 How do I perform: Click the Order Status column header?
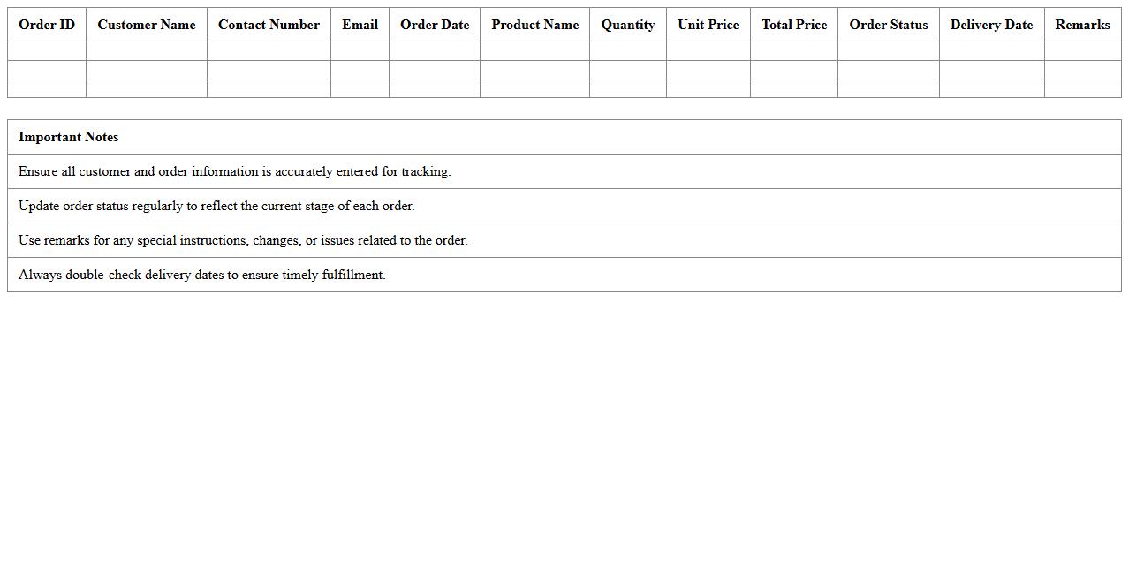(888, 25)
